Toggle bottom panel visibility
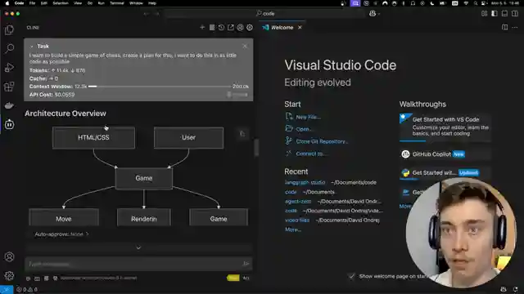The height and width of the screenshot is (294, 524). [x=504, y=14]
